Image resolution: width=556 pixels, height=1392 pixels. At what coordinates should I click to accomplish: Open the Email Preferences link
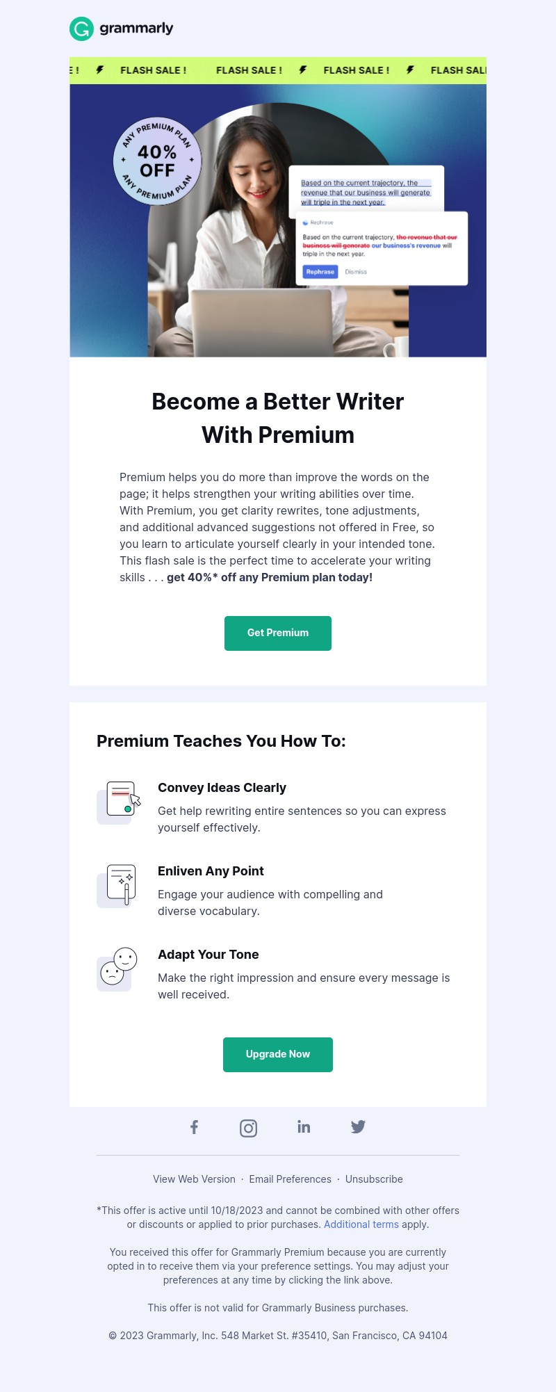point(290,1179)
